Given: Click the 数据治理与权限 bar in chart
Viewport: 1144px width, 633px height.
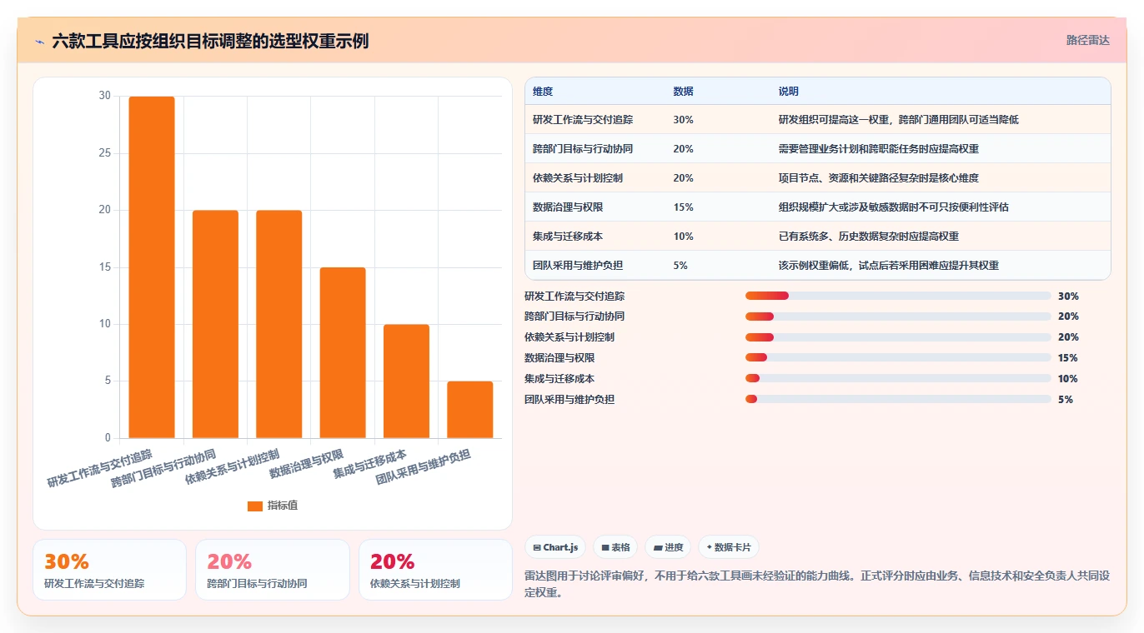Looking at the screenshot, I should [343, 352].
